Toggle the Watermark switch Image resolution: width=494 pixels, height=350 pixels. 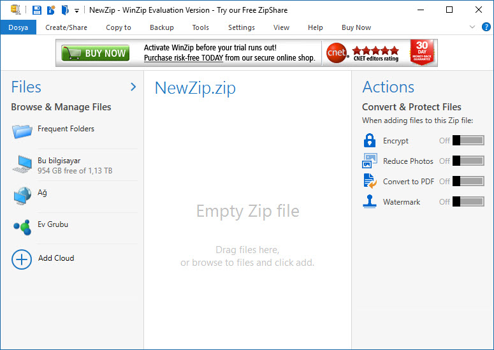468,201
